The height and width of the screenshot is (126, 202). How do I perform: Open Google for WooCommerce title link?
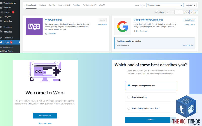point(148,20)
